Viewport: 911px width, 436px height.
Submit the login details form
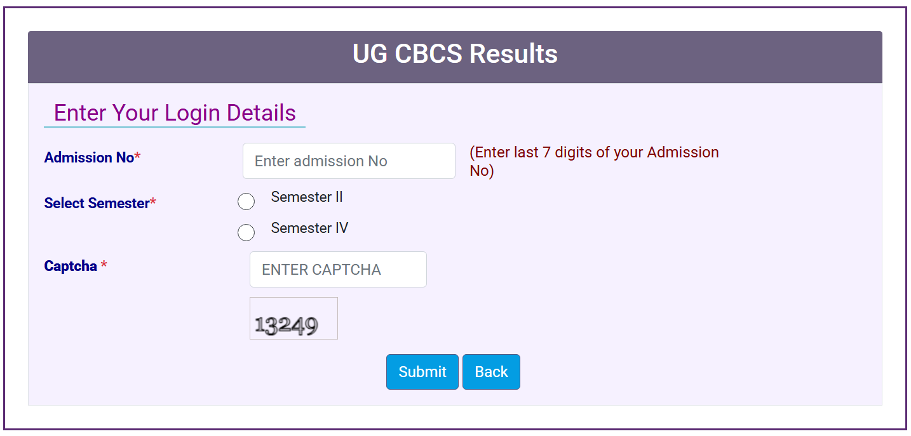tap(422, 371)
